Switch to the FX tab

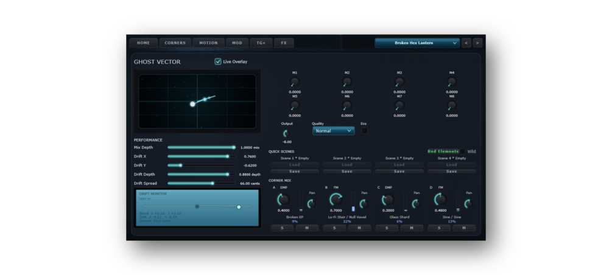coord(284,43)
